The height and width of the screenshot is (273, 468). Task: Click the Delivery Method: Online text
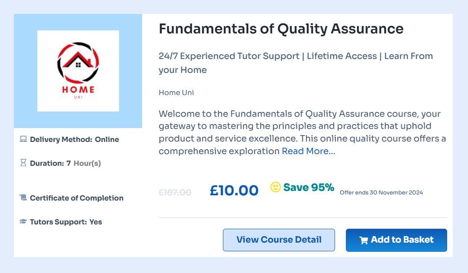pos(74,139)
